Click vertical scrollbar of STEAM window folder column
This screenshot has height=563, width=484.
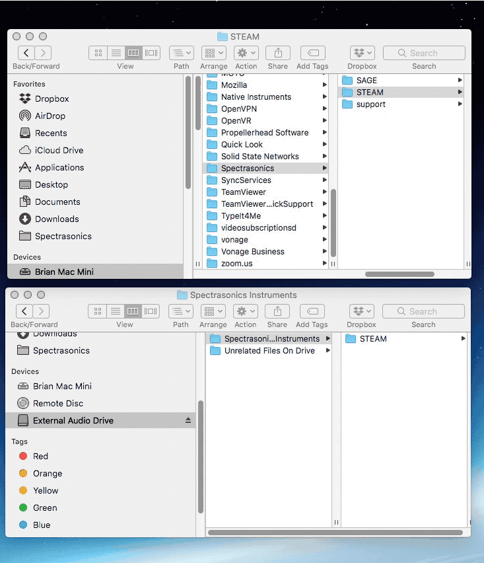click(x=333, y=223)
